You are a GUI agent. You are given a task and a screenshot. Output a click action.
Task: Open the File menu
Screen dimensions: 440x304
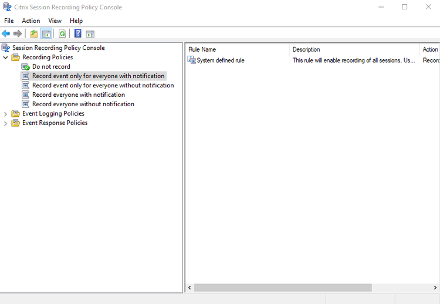point(9,21)
